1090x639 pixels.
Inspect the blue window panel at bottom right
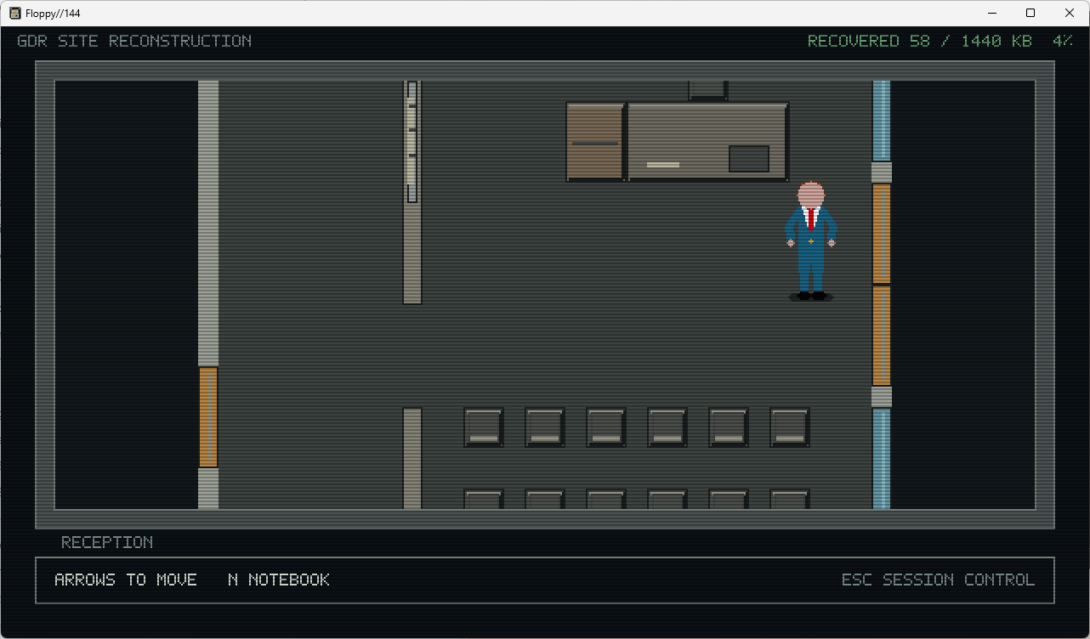882,459
